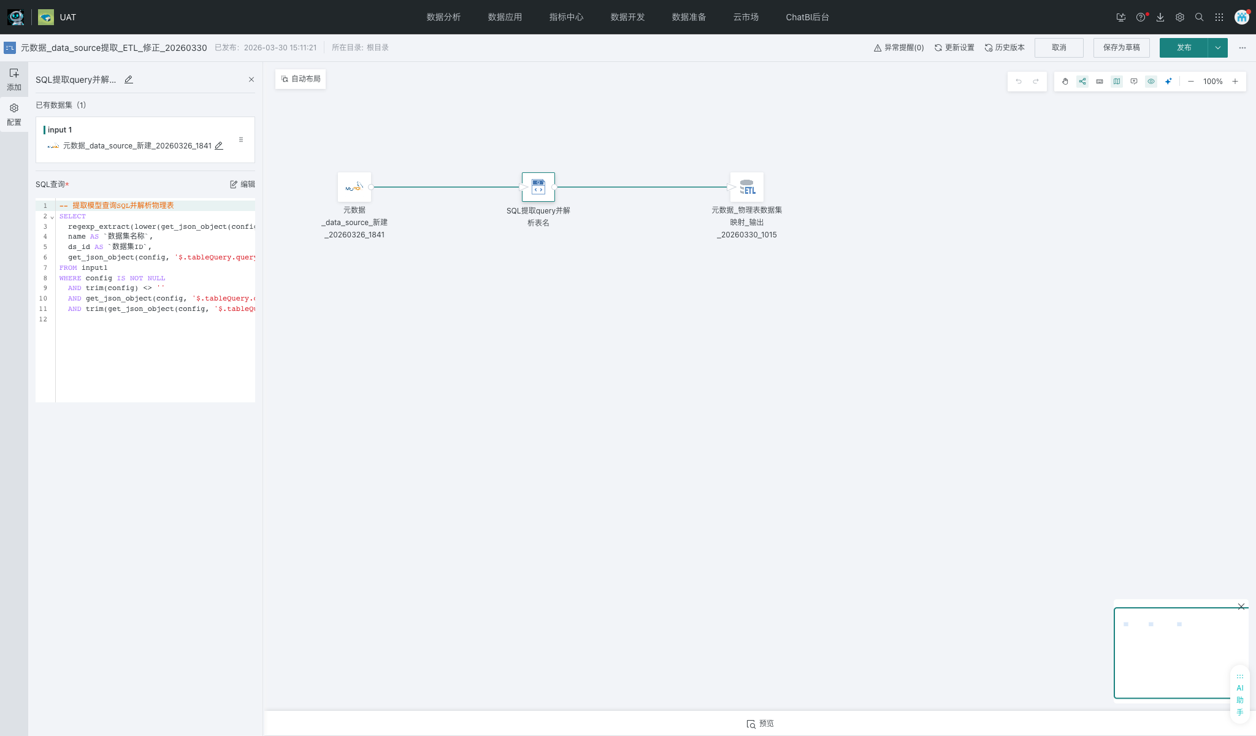Switch to the 配置 sidebar tab

(13, 115)
